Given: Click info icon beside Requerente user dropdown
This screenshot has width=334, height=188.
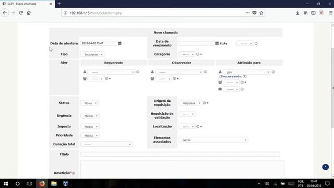Looking at the screenshot, I should pyautogui.click(x=138, y=72).
